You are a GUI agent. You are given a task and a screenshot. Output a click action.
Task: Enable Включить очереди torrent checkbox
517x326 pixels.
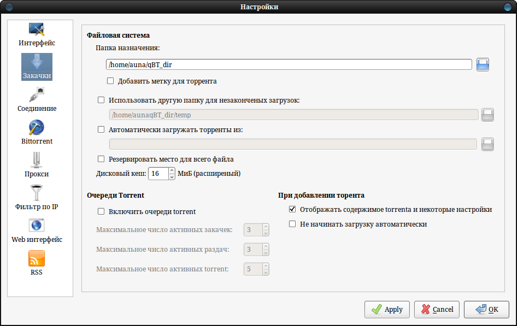101,211
